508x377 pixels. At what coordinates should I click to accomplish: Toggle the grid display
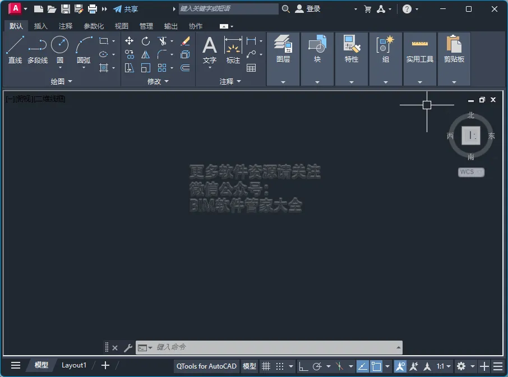tap(266, 366)
